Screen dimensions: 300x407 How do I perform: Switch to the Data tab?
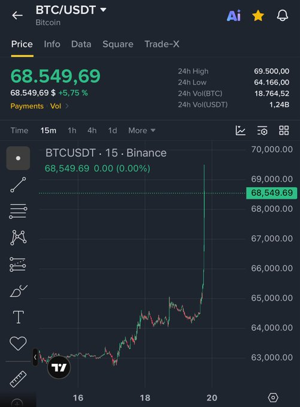tap(81, 44)
